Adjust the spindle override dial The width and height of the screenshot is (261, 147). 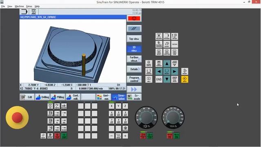(x=146, y=118)
